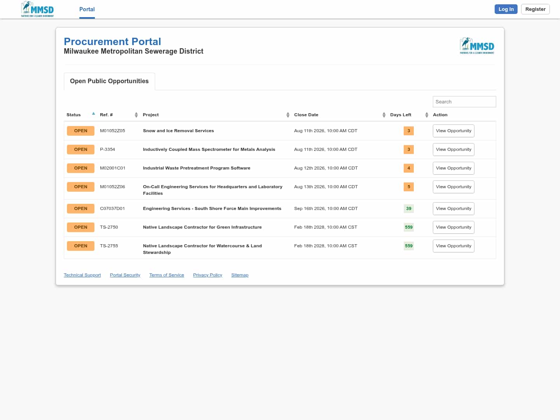View Opportunity for Inductively Coupled Mass Spectrometer
Image resolution: width=560 pixels, height=420 pixels.
click(x=453, y=150)
